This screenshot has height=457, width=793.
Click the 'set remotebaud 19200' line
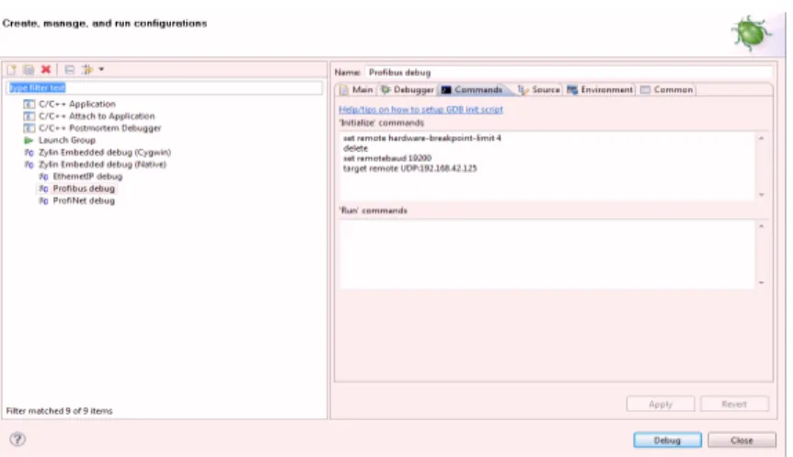tap(387, 158)
